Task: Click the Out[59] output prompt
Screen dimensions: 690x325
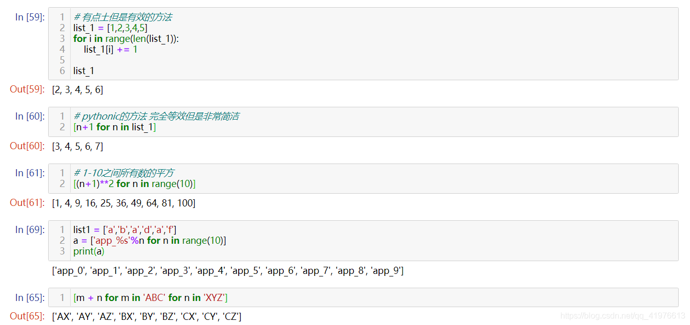Action: (27, 89)
